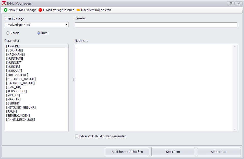Select [ANMELDESCHLUSS] from the parameter list
This screenshot has height=159, width=244.
click(x=20, y=120)
